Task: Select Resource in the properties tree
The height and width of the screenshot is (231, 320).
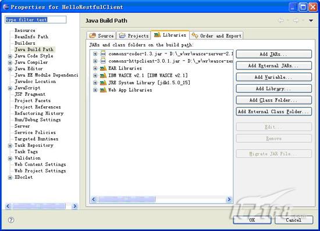Action: click(x=25, y=30)
